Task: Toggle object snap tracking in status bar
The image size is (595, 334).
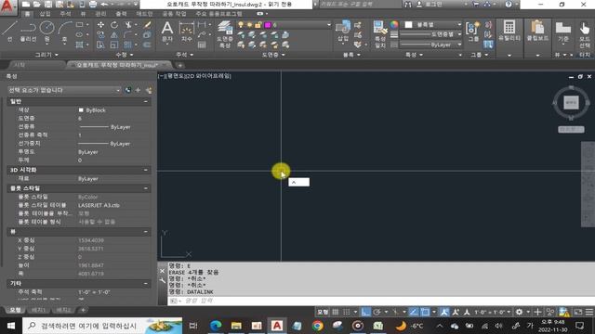Action: [414, 312]
